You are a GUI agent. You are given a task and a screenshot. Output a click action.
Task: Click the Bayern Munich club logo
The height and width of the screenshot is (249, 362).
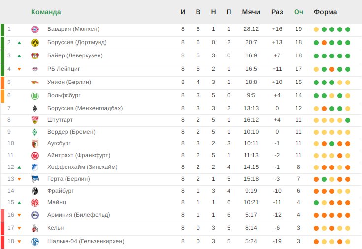(35, 29)
